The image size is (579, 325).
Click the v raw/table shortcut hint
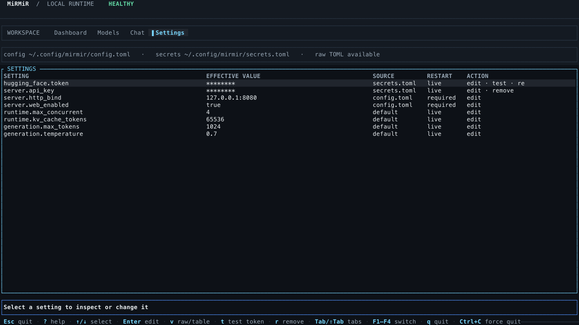coord(190,322)
